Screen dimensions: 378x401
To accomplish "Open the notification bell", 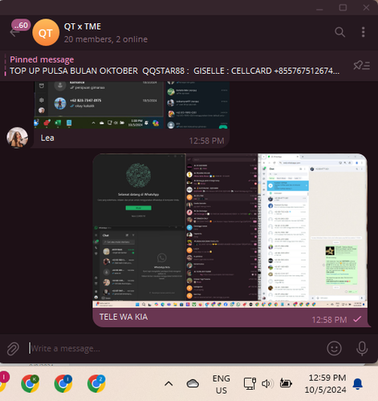I will coord(358,384).
